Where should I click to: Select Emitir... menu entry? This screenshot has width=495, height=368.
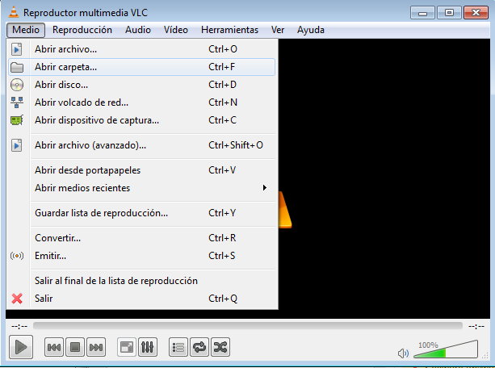click(141, 256)
